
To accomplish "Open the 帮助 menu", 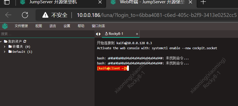I will point(81,26).
